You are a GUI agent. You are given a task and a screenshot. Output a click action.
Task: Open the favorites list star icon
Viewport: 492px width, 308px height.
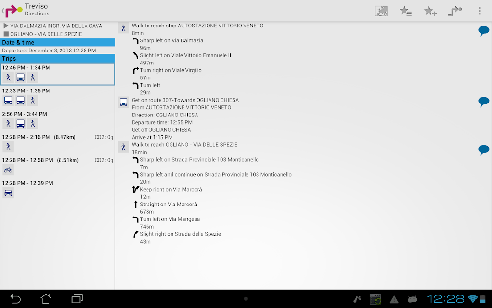coord(406,11)
